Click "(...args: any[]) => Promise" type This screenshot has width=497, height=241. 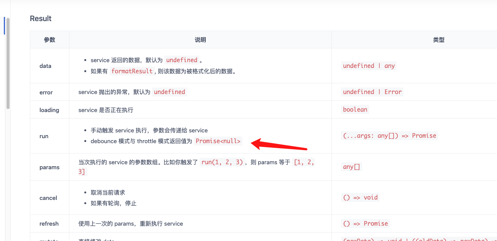tap(389, 135)
